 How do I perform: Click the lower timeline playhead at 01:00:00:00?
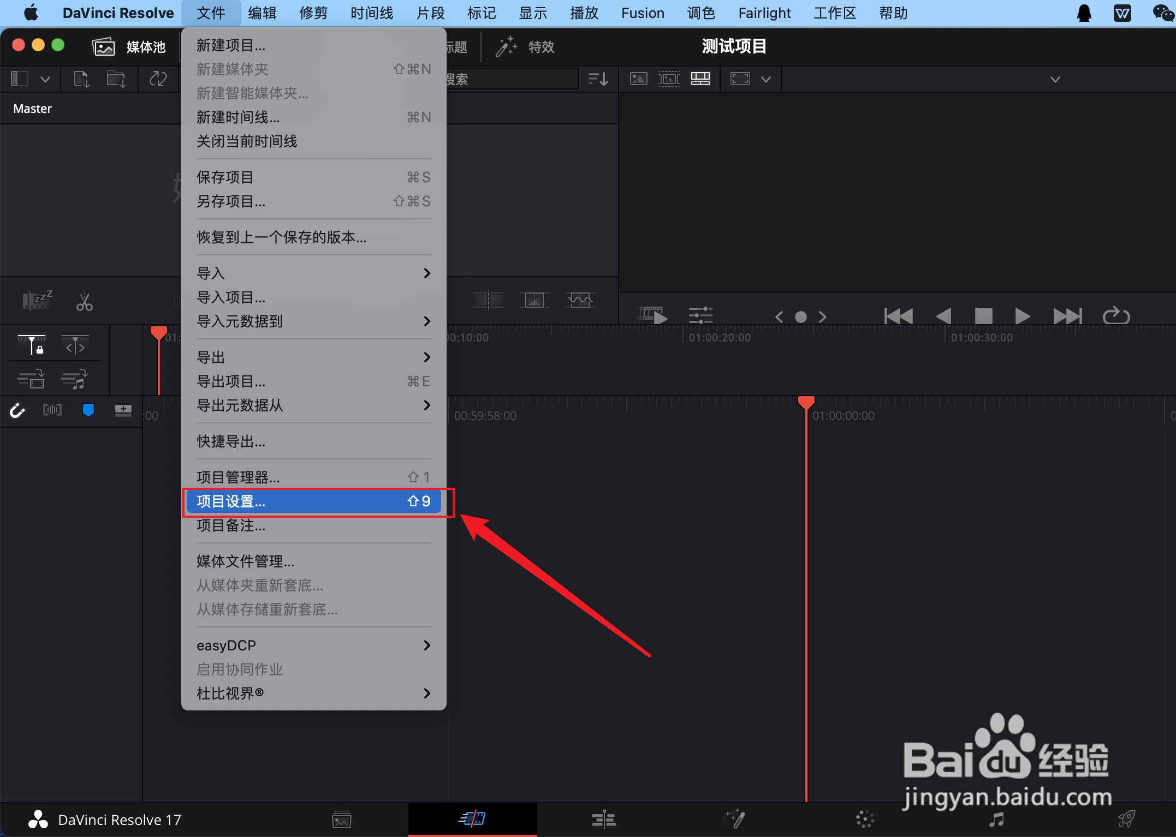pos(806,403)
